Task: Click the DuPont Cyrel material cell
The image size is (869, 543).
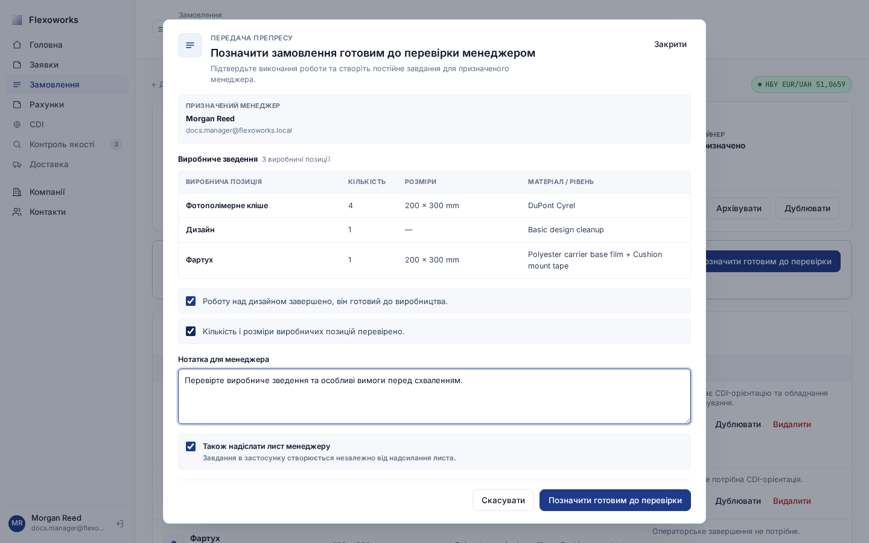Action: 552,206
